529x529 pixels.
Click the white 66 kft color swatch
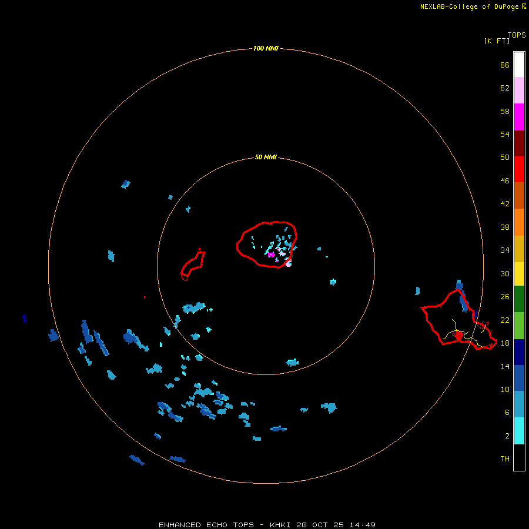[x=519, y=65]
